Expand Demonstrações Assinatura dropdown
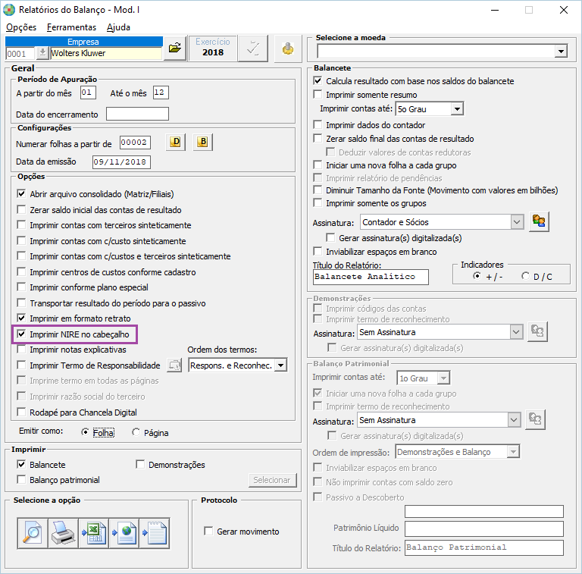This screenshot has width=582, height=574. pos(516,332)
